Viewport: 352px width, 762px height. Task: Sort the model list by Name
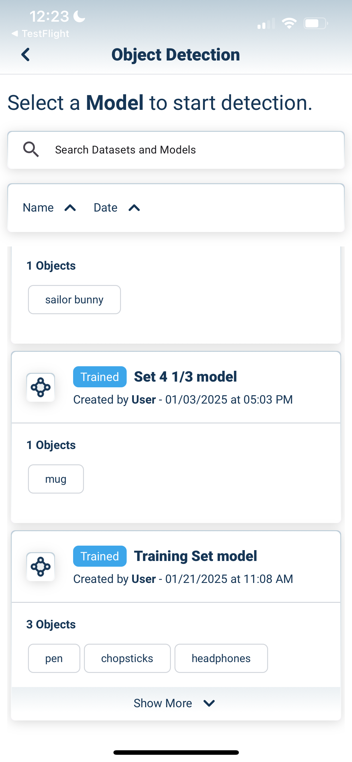pos(49,208)
